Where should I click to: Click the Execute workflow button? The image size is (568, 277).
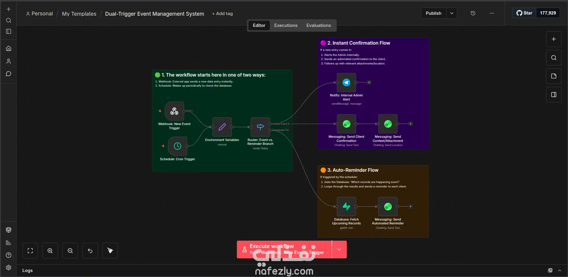pos(284,250)
